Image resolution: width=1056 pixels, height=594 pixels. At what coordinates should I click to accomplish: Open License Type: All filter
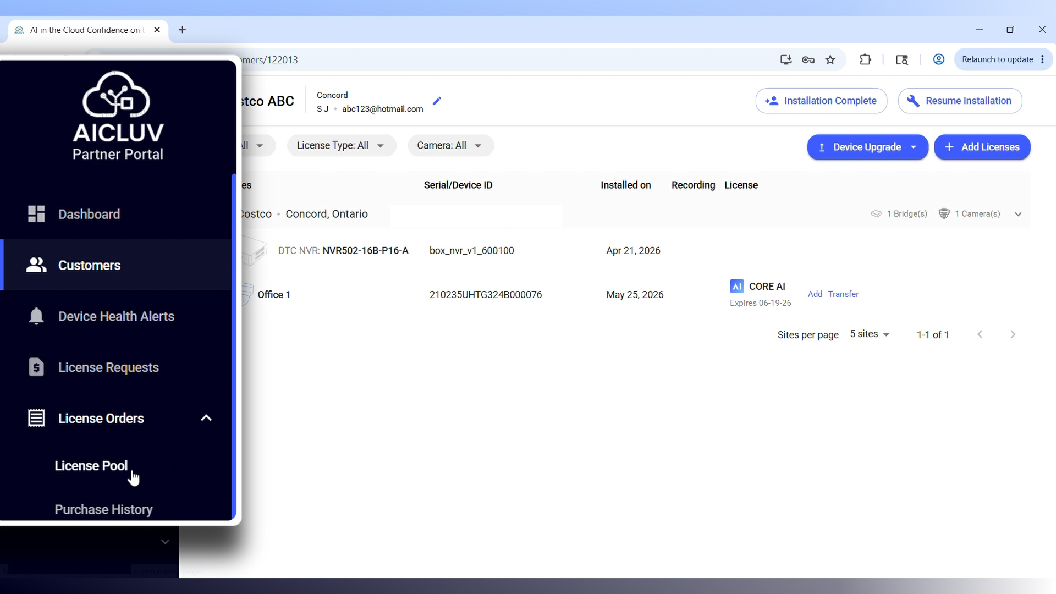coord(341,145)
